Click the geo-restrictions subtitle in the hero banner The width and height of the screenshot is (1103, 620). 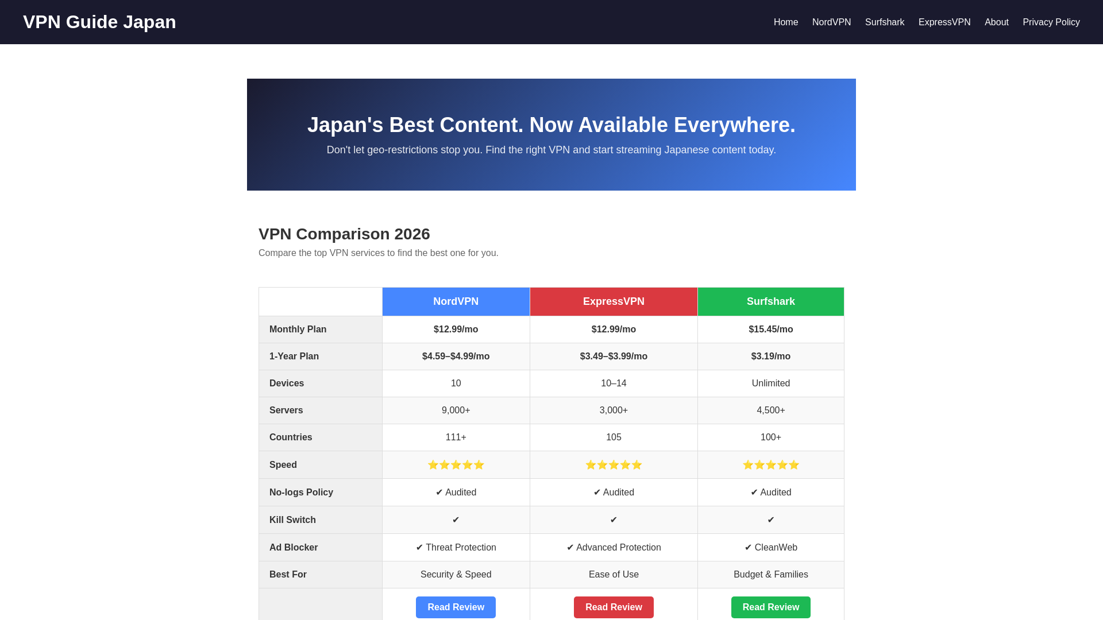pos(551,150)
